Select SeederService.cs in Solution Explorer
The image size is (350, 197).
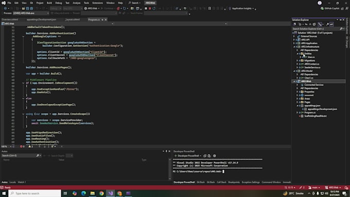tap(312, 67)
